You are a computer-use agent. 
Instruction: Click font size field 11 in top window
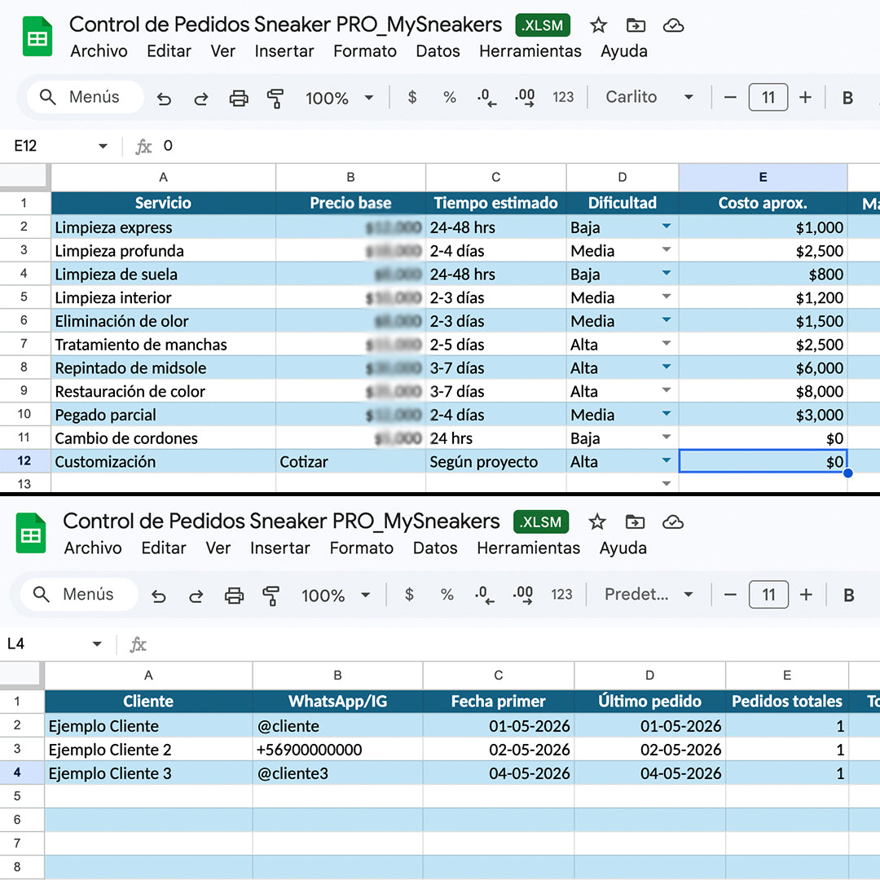[x=768, y=98]
